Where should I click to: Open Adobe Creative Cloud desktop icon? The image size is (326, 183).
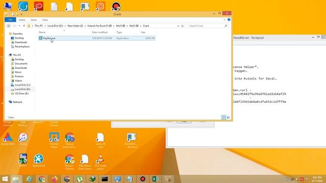point(39,6)
